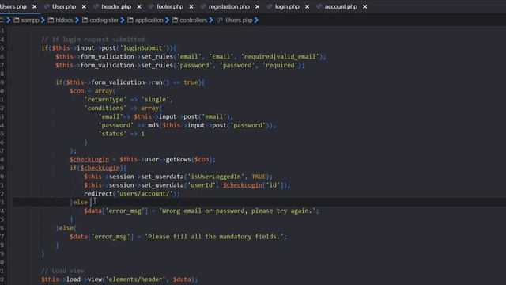Close the User.php tab
506x285 pixels.
[x=84, y=6]
